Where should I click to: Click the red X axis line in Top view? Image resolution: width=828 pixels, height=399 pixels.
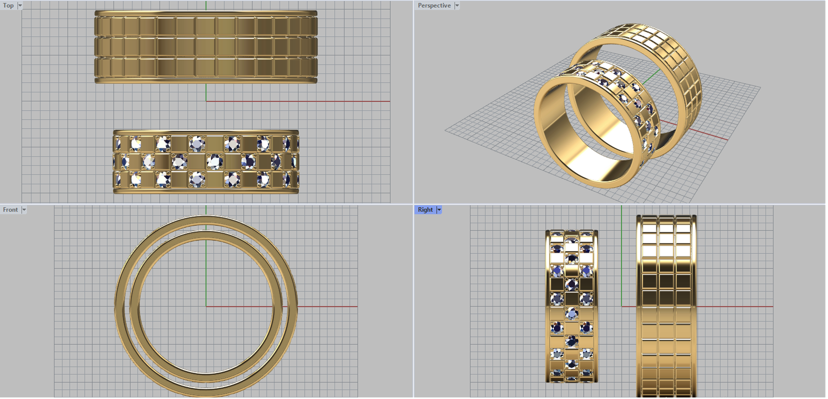310,101
